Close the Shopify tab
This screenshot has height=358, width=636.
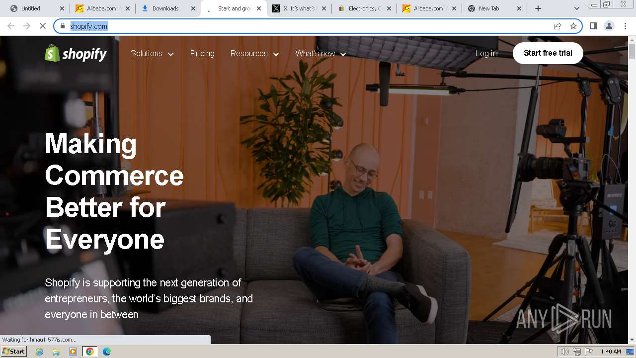pyautogui.click(x=259, y=8)
